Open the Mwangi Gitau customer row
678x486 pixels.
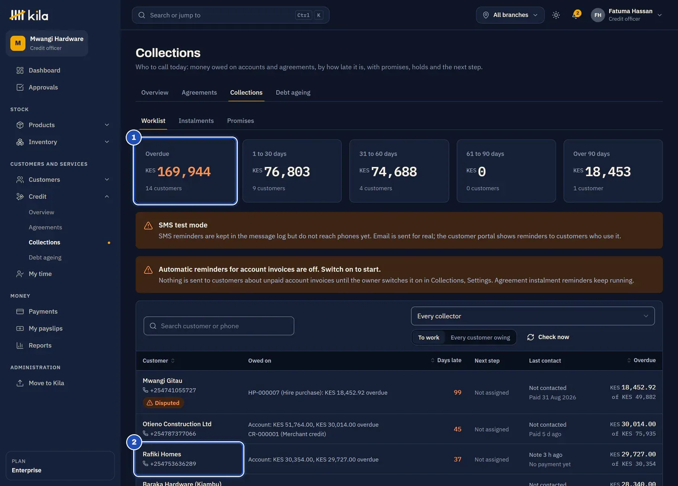(x=399, y=392)
